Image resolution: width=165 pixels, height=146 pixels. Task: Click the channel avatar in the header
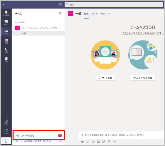pos(71,14)
